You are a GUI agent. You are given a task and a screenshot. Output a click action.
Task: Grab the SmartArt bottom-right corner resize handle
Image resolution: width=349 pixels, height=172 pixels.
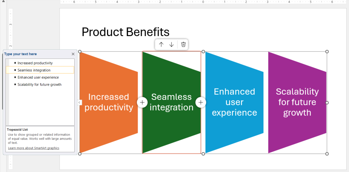[x=327, y=154]
